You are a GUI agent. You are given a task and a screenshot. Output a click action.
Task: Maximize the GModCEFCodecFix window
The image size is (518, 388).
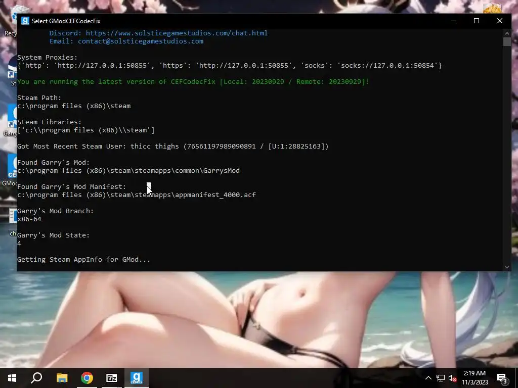[x=477, y=21]
